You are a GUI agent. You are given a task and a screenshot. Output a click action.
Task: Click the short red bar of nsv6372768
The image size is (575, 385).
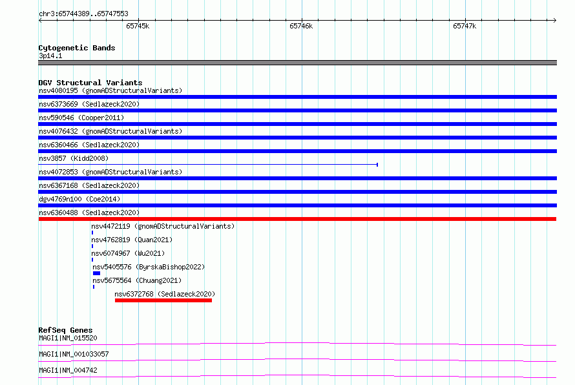163,300
